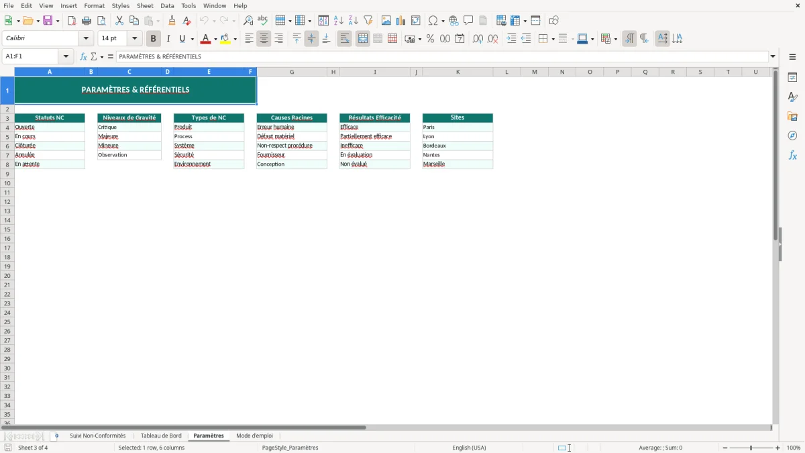This screenshot has height=453, width=805.
Task: Open the Save dropdown arrow
Action: click(x=58, y=21)
